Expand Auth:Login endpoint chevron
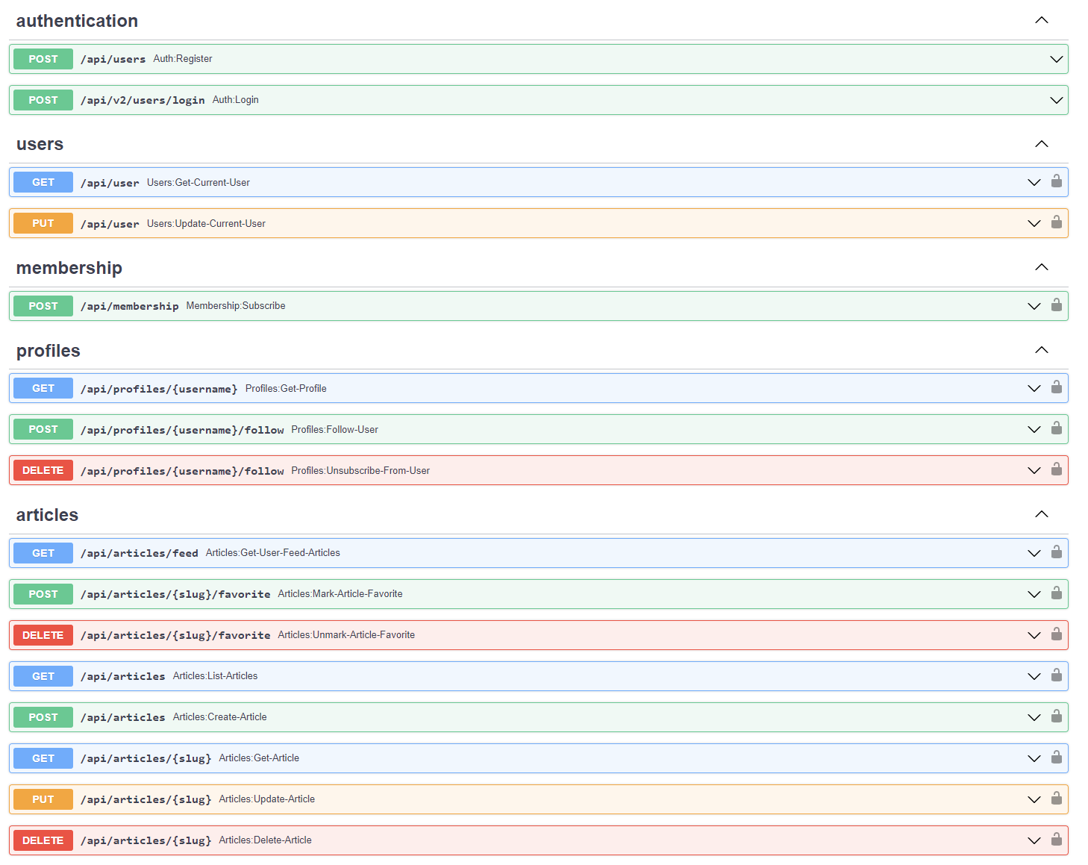The width and height of the screenshot is (1088, 865). [1057, 100]
